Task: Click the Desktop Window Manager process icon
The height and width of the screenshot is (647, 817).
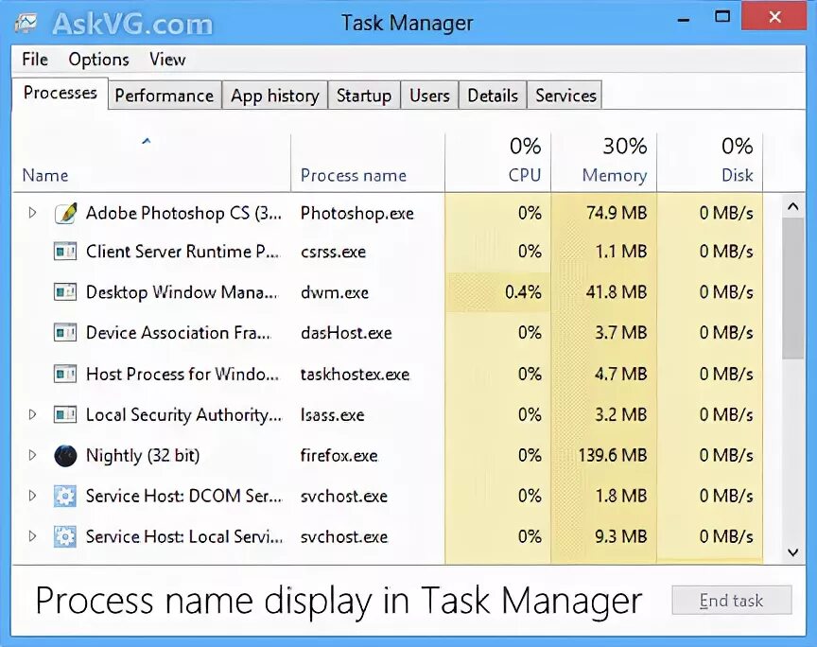Action: 65,292
